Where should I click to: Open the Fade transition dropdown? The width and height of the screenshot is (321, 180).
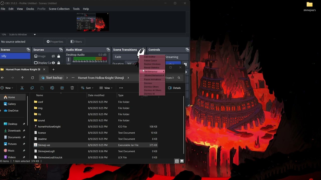pyautogui.click(x=125, y=57)
